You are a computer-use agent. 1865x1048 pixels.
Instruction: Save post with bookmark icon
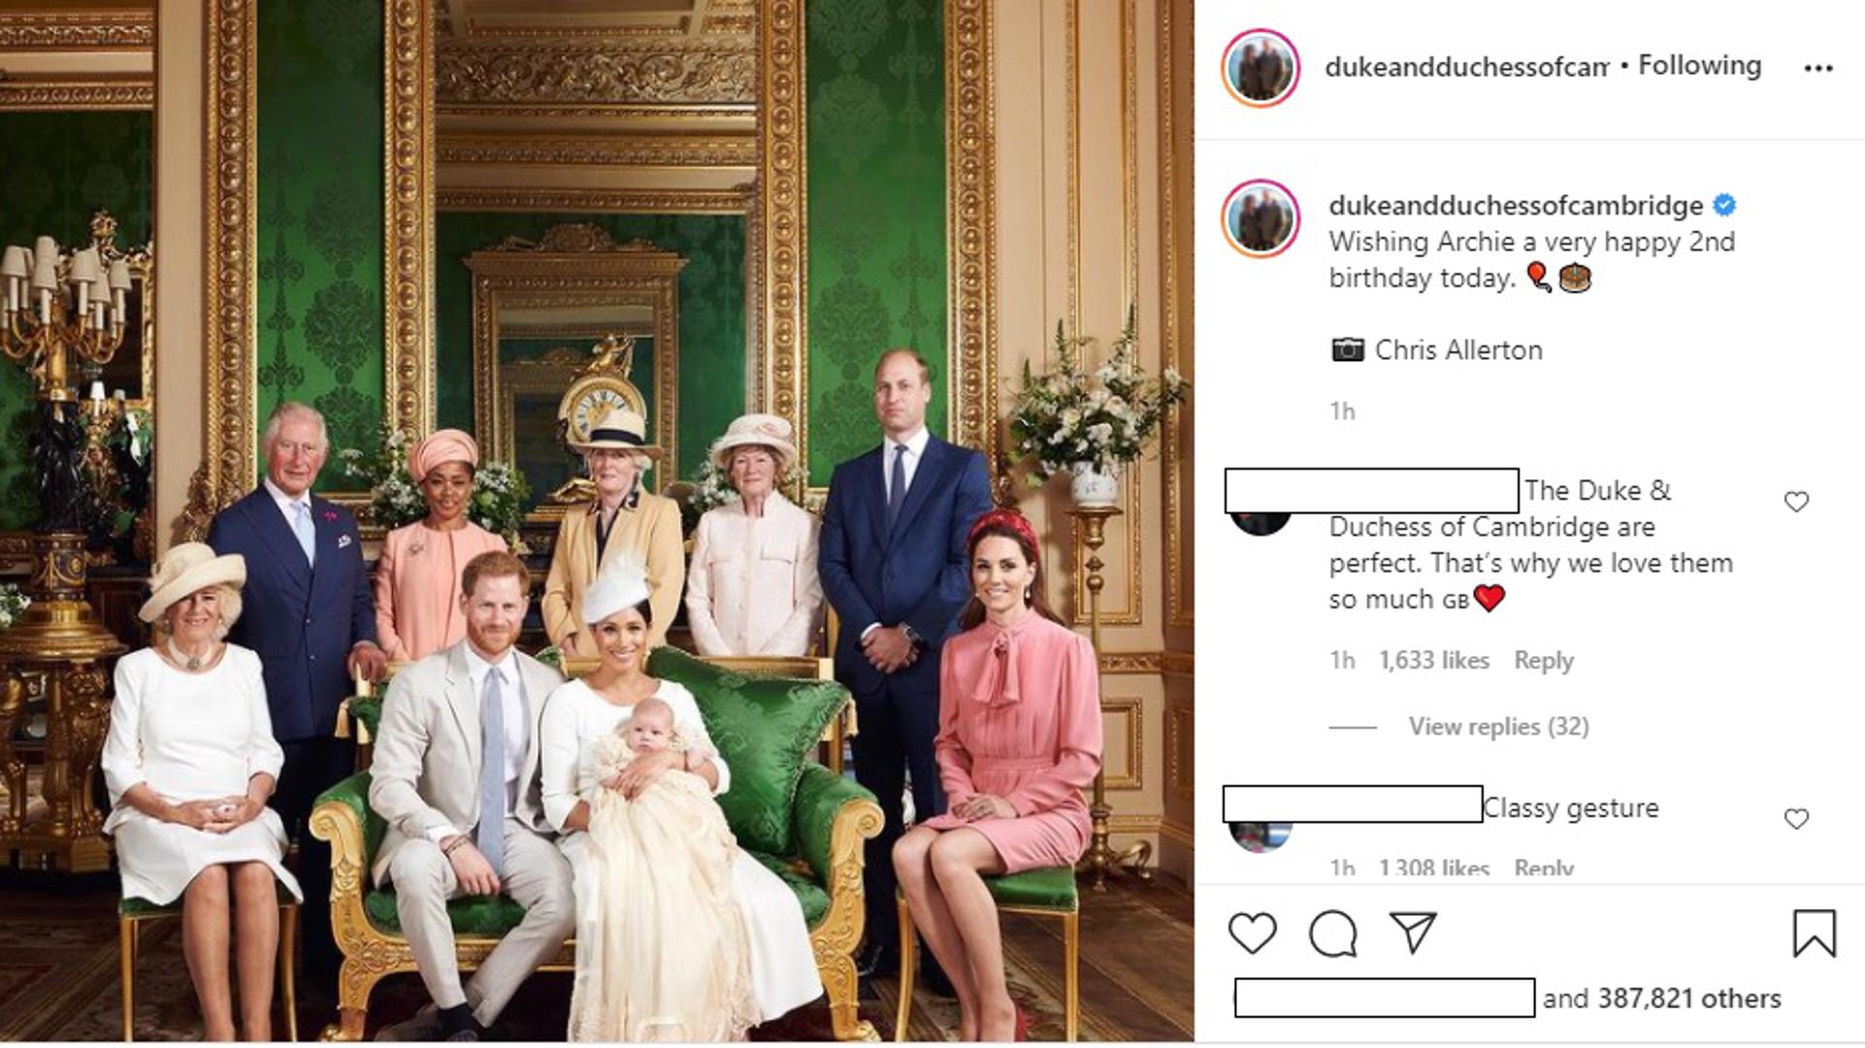pos(1814,933)
